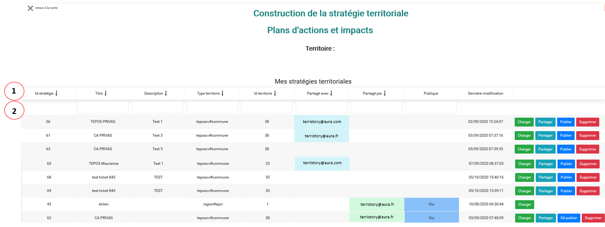Select the 'TEPOS Maurienne' title cell

103,163
